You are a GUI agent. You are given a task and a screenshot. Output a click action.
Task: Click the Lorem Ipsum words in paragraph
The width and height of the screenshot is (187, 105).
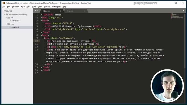tap(114, 50)
